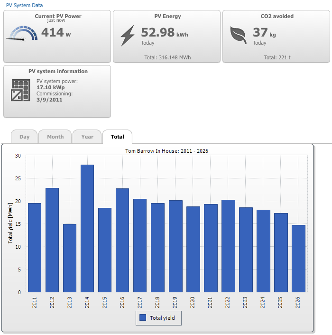The image size is (332, 335).
Task: Switch to the Day tab
Action: click(x=24, y=137)
